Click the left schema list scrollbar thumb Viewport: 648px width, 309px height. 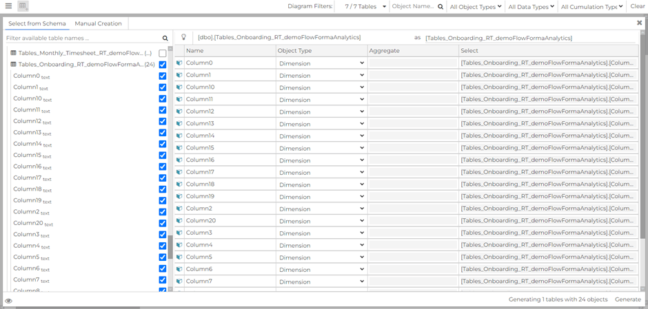[170, 246]
